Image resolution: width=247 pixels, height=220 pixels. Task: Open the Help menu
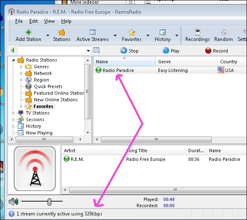(x=66, y=21)
